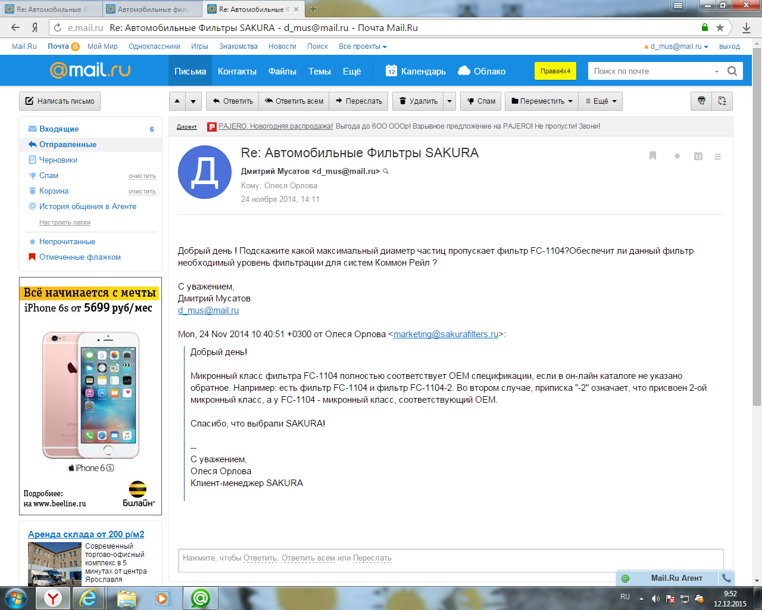762x610 pixels.
Task: Show Отмеченные флажком messages
Action: [80, 257]
